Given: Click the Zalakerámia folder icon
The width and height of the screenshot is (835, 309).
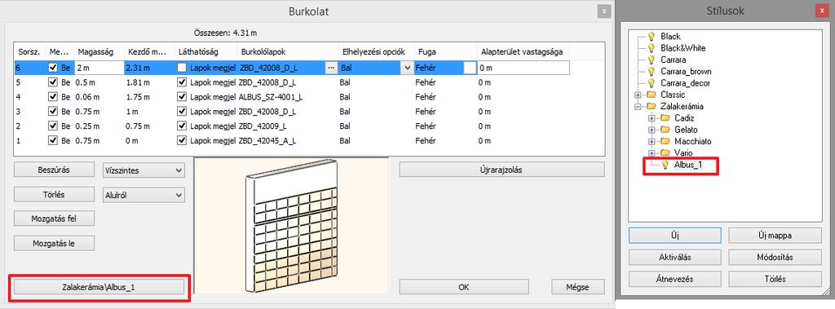Looking at the screenshot, I should click(651, 106).
